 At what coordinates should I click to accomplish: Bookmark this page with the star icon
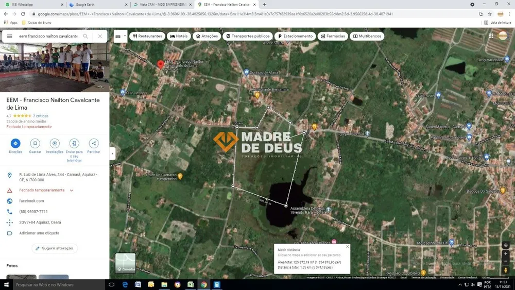[490, 14]
